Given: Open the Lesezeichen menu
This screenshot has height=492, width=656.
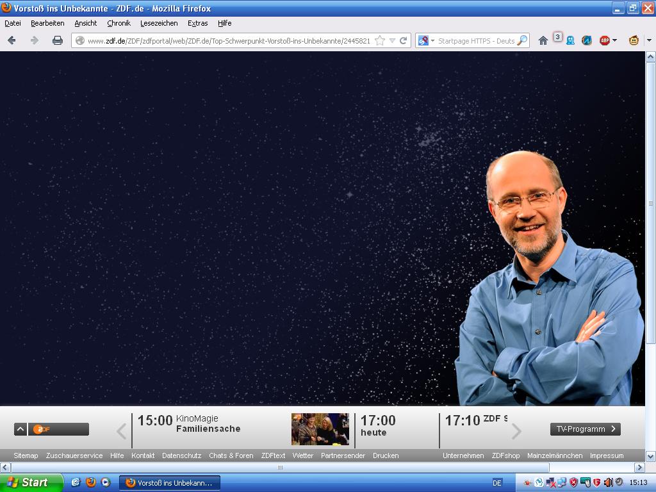Looking at the screenshot, I should 159,23.
